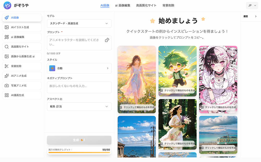Click the lightning credit icon on 生成 button
261x162 pixels.
pos(82,140)
